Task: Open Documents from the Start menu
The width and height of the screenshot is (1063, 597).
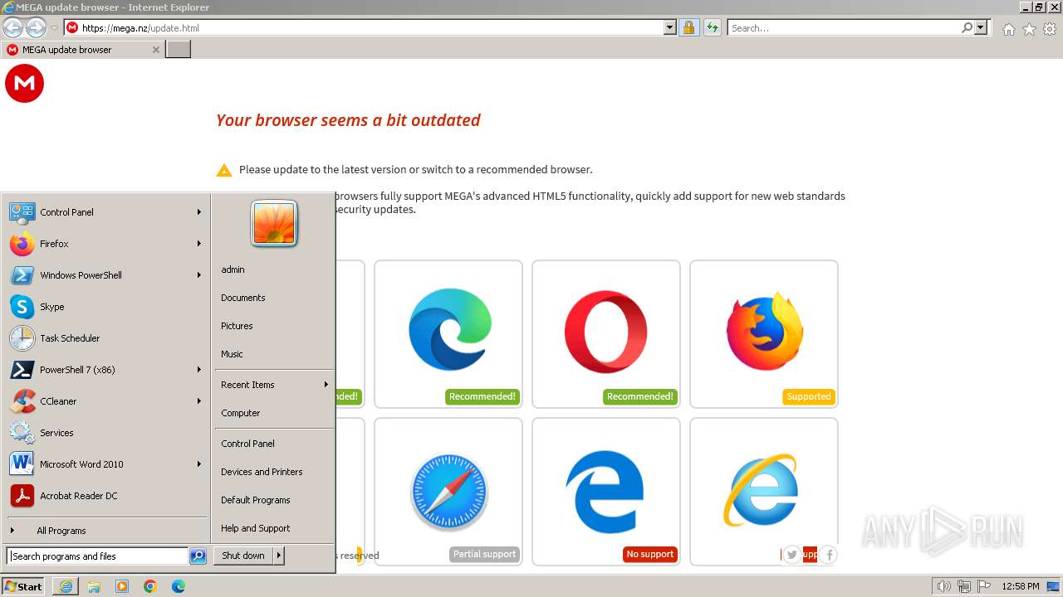Action: coord(274,298)
